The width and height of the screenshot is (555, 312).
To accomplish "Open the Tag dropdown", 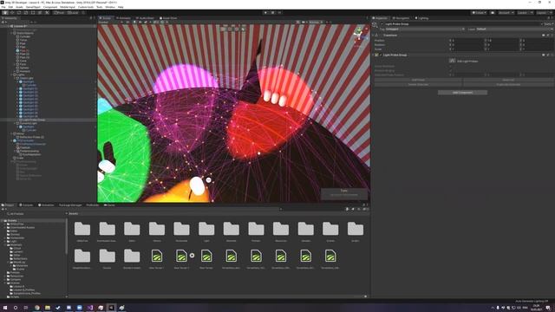I will pyautogui.click(x=425, y=29).
